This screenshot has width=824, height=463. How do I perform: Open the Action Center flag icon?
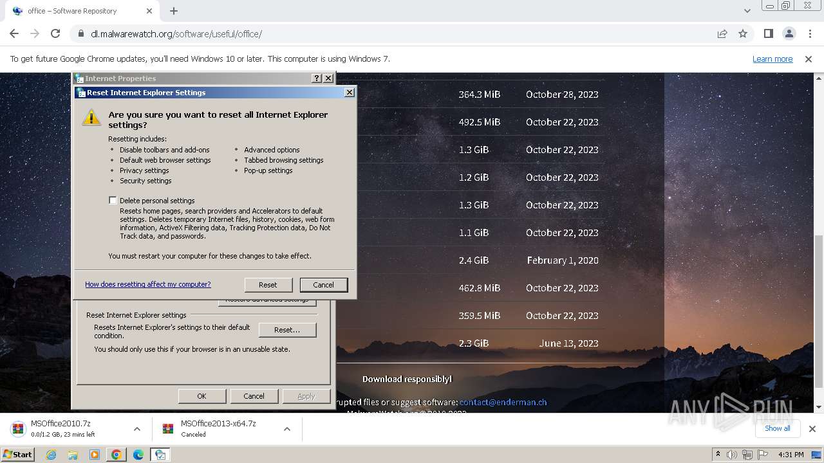[x=763, y=455]
